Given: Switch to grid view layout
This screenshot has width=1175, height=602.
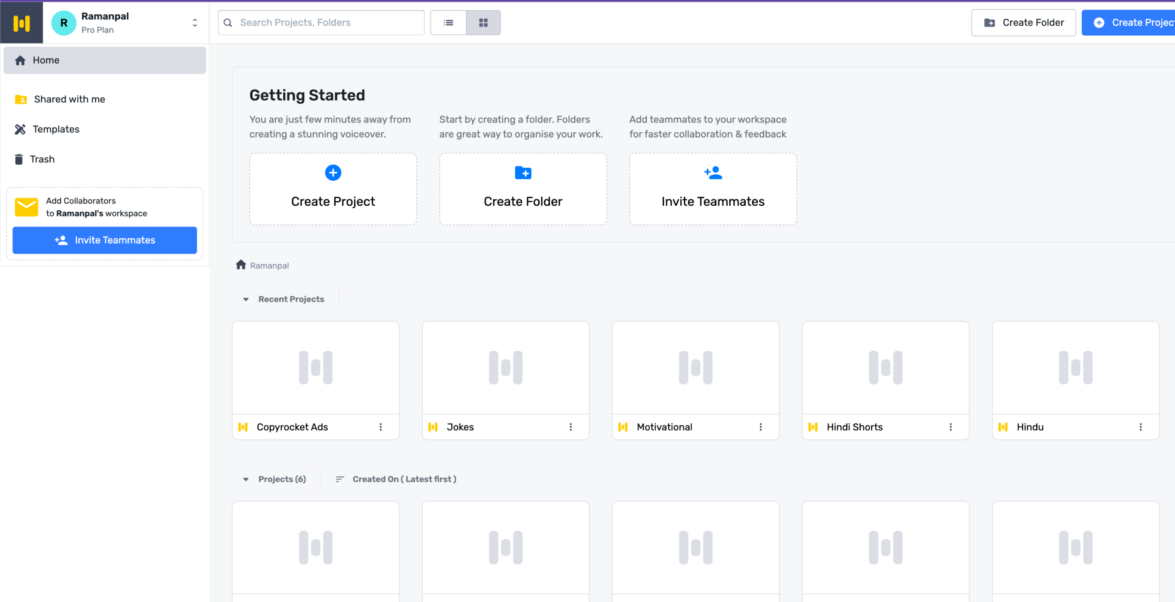Looking at the screenshot, I should [483, 22].
